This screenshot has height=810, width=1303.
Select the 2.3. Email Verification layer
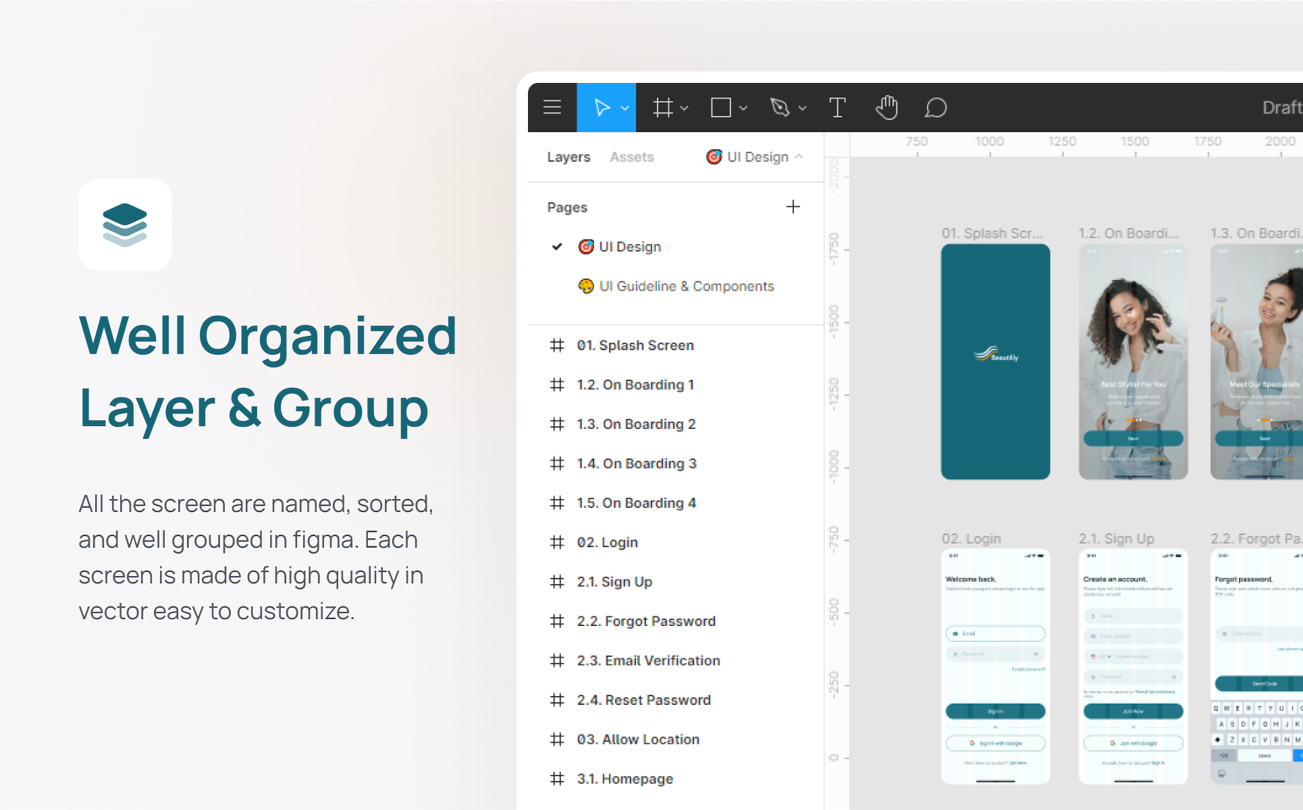[648, 661]
